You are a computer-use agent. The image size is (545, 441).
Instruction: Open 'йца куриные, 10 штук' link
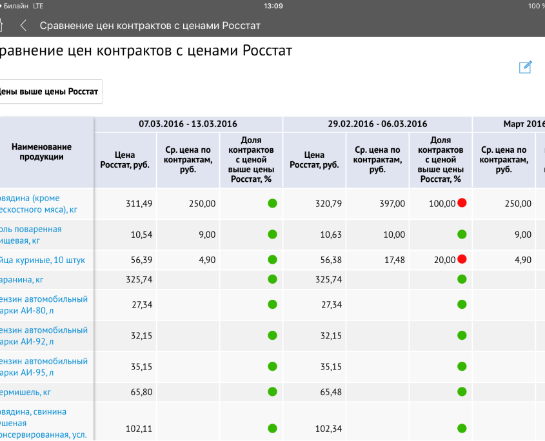[x=43, y=260]
